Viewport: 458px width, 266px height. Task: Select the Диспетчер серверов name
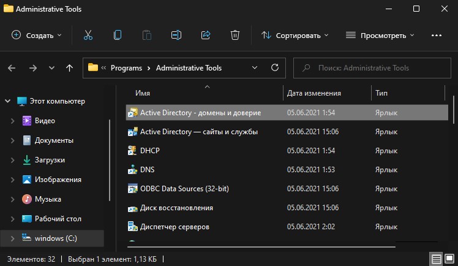pos(175,227)
